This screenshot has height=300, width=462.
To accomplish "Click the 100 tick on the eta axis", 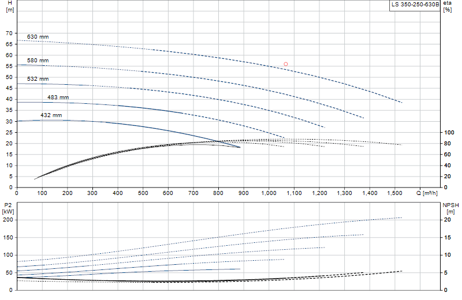I will 449,133.
